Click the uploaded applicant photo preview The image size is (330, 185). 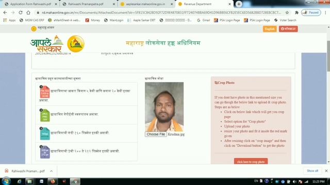tap(164, 107)
